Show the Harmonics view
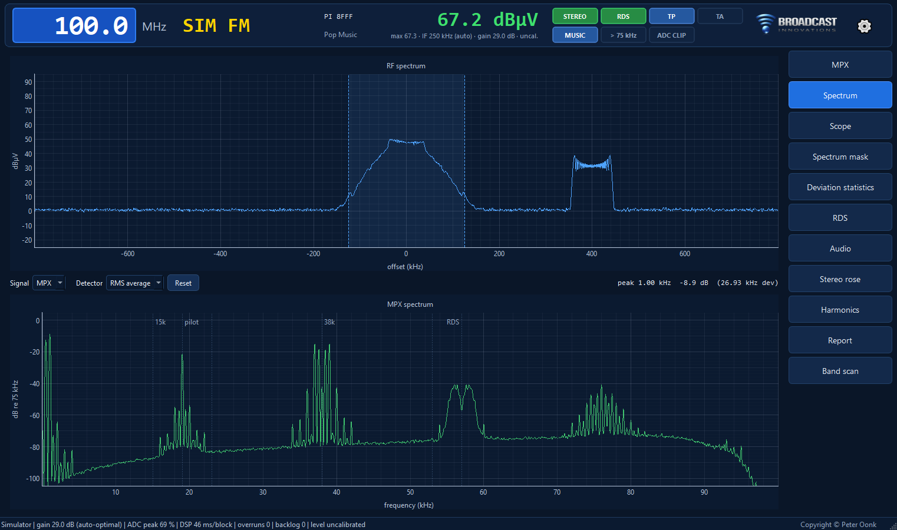This screenshot has width=897, height=530. coord(840,310)
